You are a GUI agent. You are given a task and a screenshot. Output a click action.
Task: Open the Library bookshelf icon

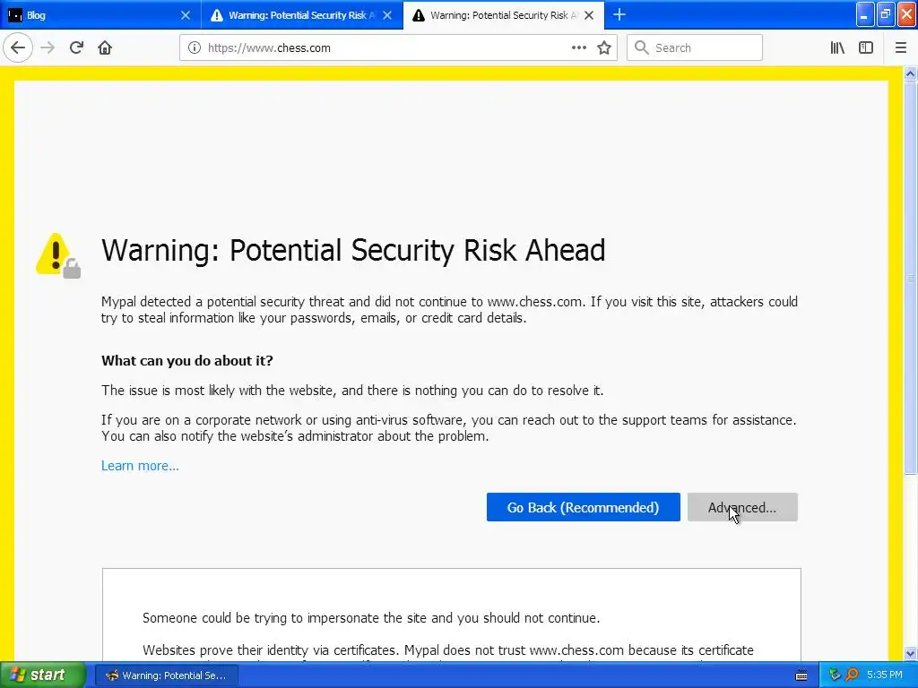tap(837, 48)
